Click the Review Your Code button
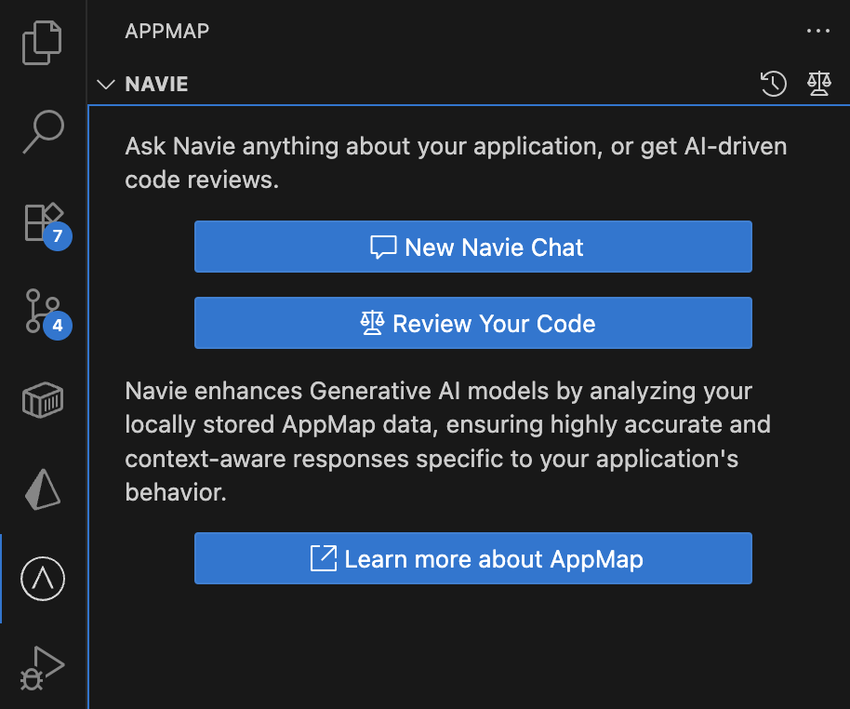The width and height of the screenshot is (850, 709). [x=473, y=323]
